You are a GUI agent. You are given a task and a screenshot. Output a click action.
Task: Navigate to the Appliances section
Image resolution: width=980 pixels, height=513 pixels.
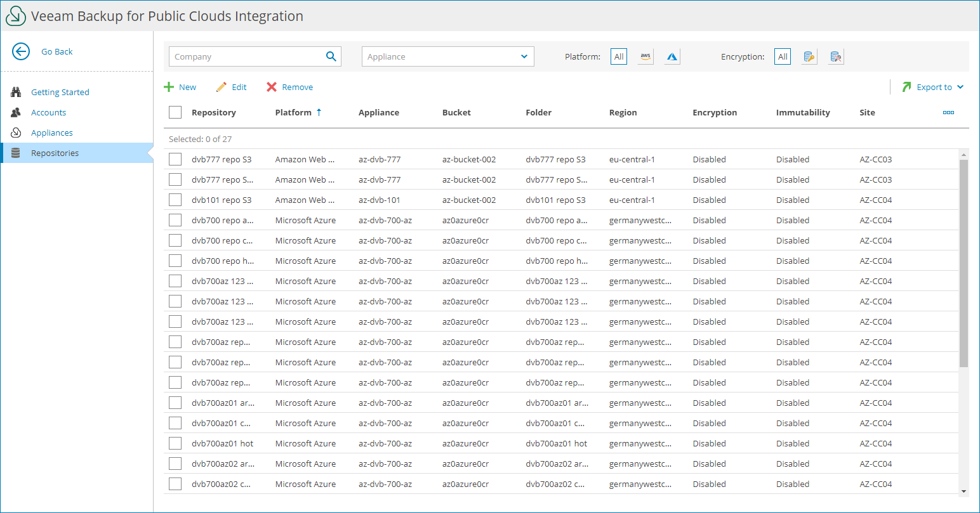click(51, 132)
